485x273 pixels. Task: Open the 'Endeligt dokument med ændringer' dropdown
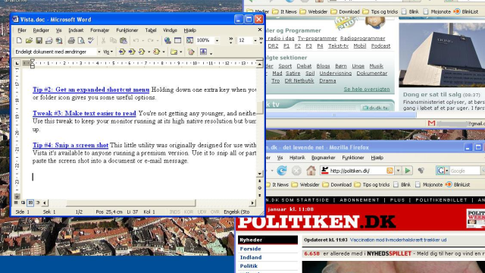(x=99, y=52)
